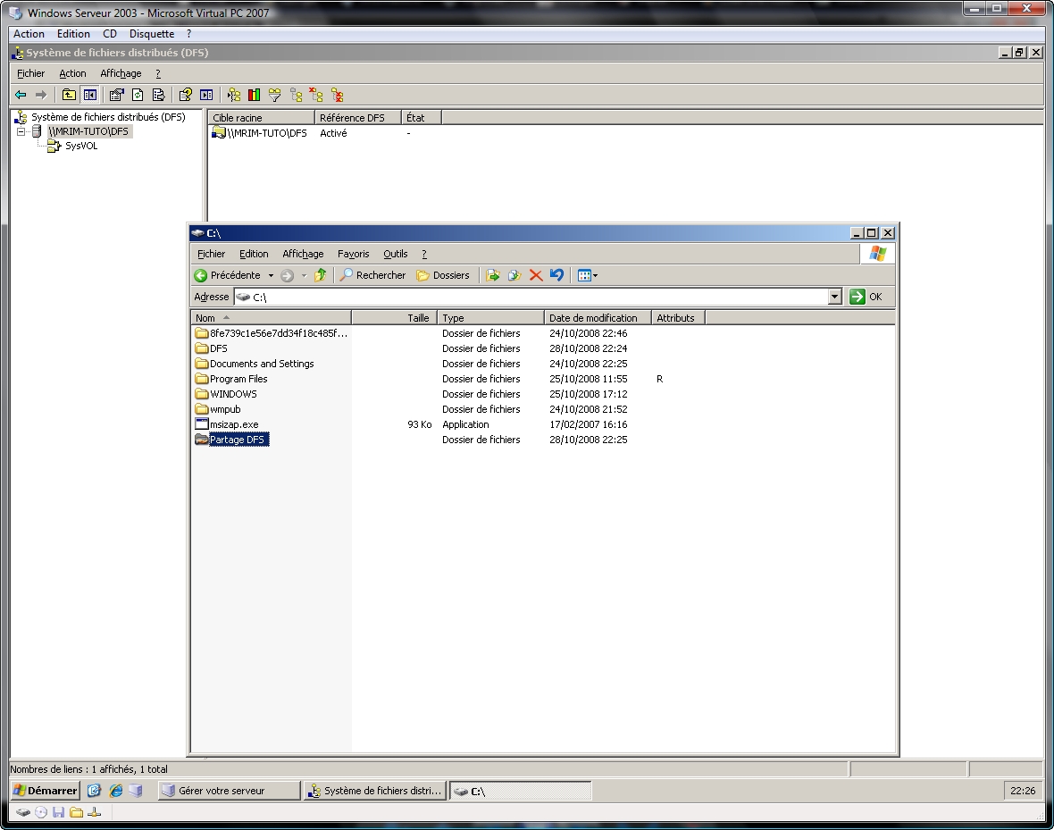Click the Référence DFS column header
This screenshot has width=1054, height=830.
click(357, 118)
